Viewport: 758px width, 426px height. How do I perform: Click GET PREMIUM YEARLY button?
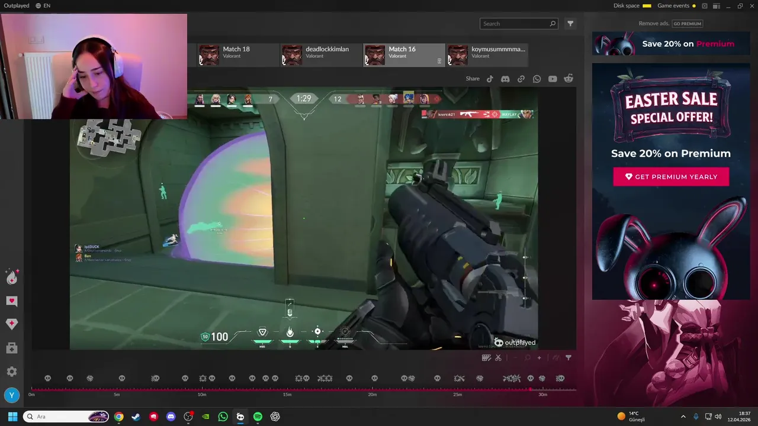click(671, 177)
